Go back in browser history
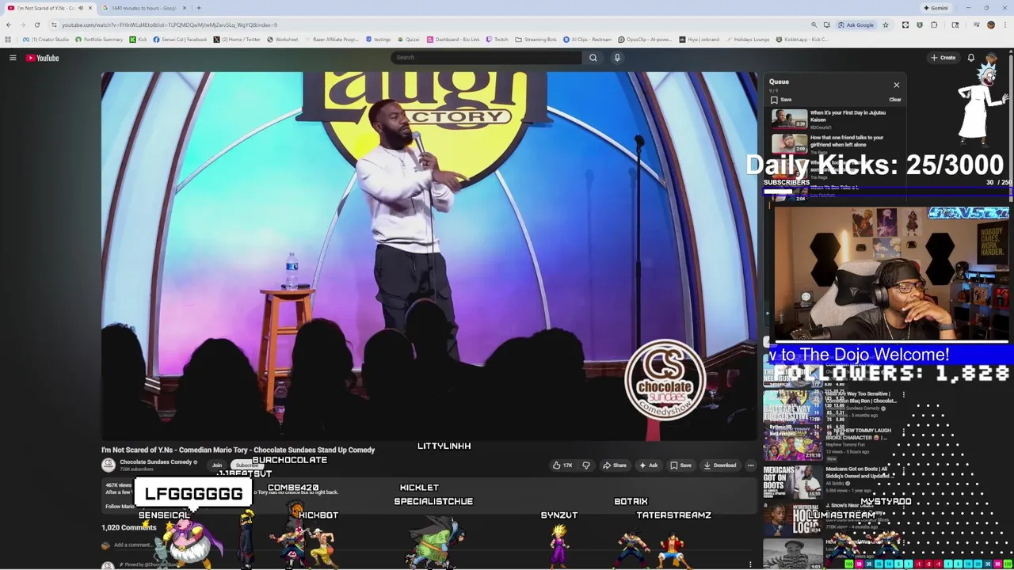 click(9, 25)
